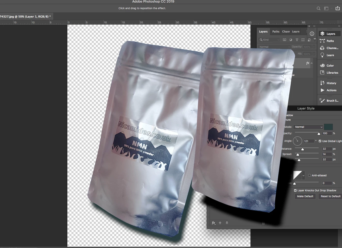Open the Normal layer blend mode dropdown
This screenshot has height=248, width=342.
point(274,47)
